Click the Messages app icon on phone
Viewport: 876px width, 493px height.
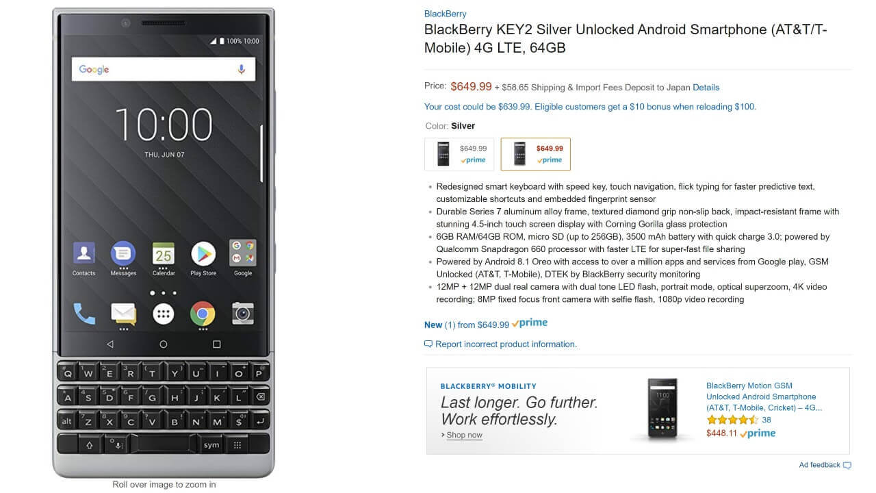(x=123, y=254)
